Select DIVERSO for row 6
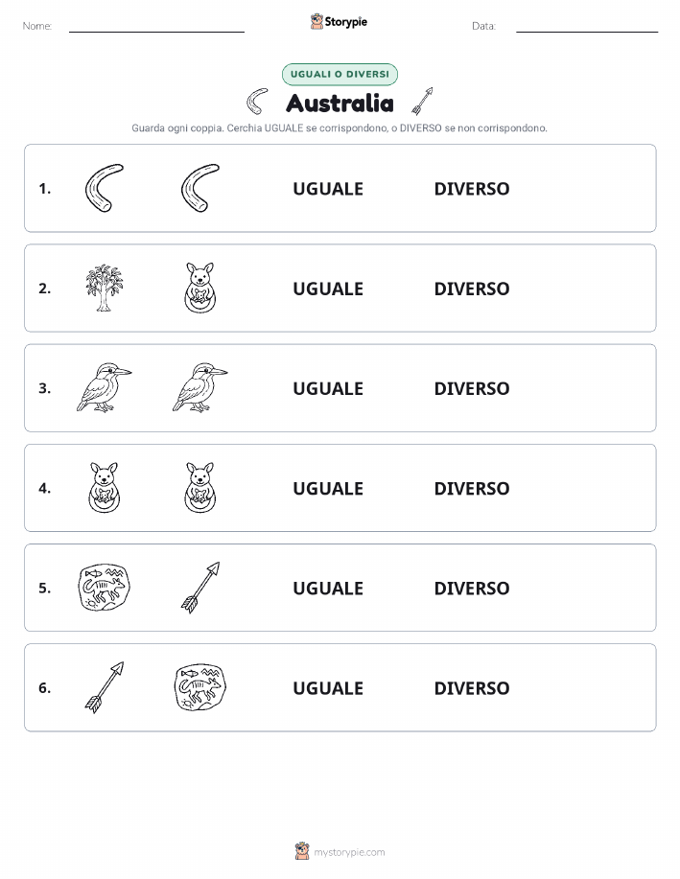 click(x=472, y=688)
